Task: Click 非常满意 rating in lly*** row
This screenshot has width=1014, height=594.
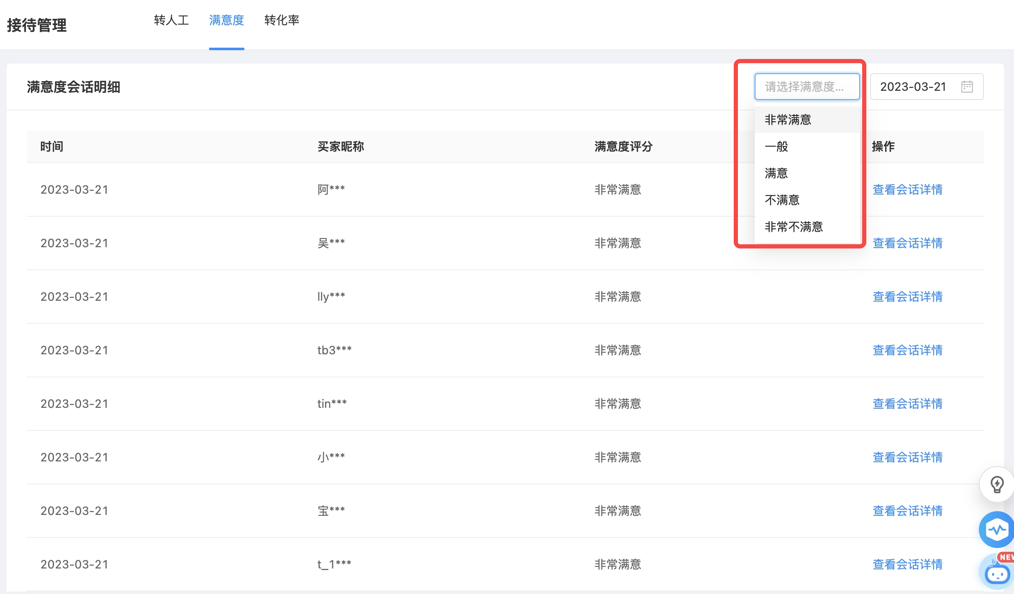Action: (618, 297)
